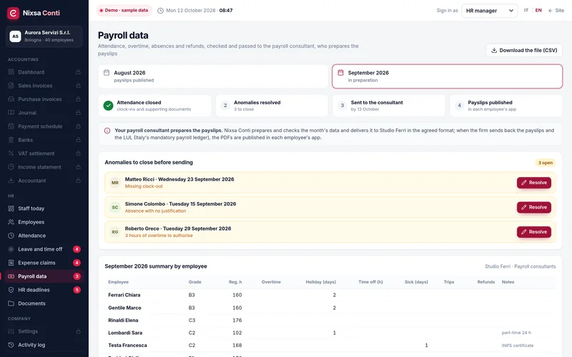This screenshot has width=572, height=357.
Task: Open Expense claims section
Action: pyautogui.click(x=44, y=263)
